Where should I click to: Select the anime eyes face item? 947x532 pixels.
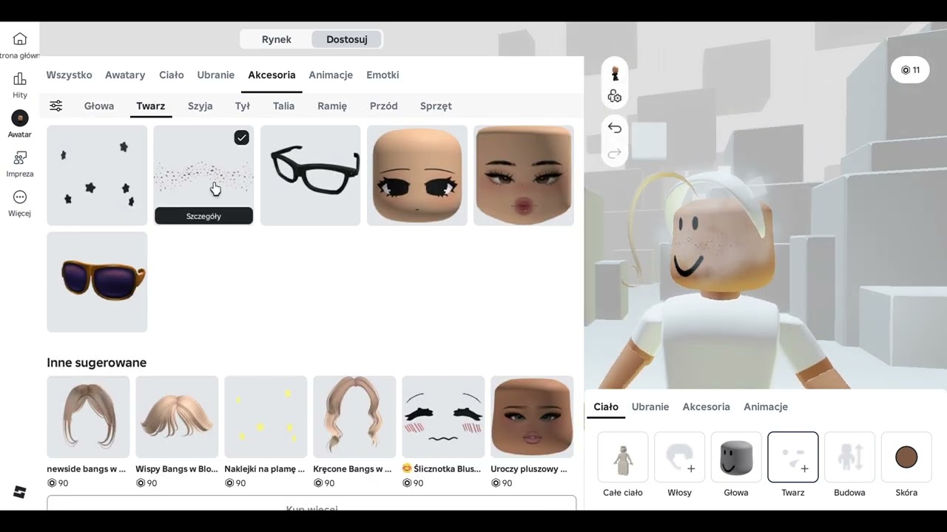[x=417, y=175]
